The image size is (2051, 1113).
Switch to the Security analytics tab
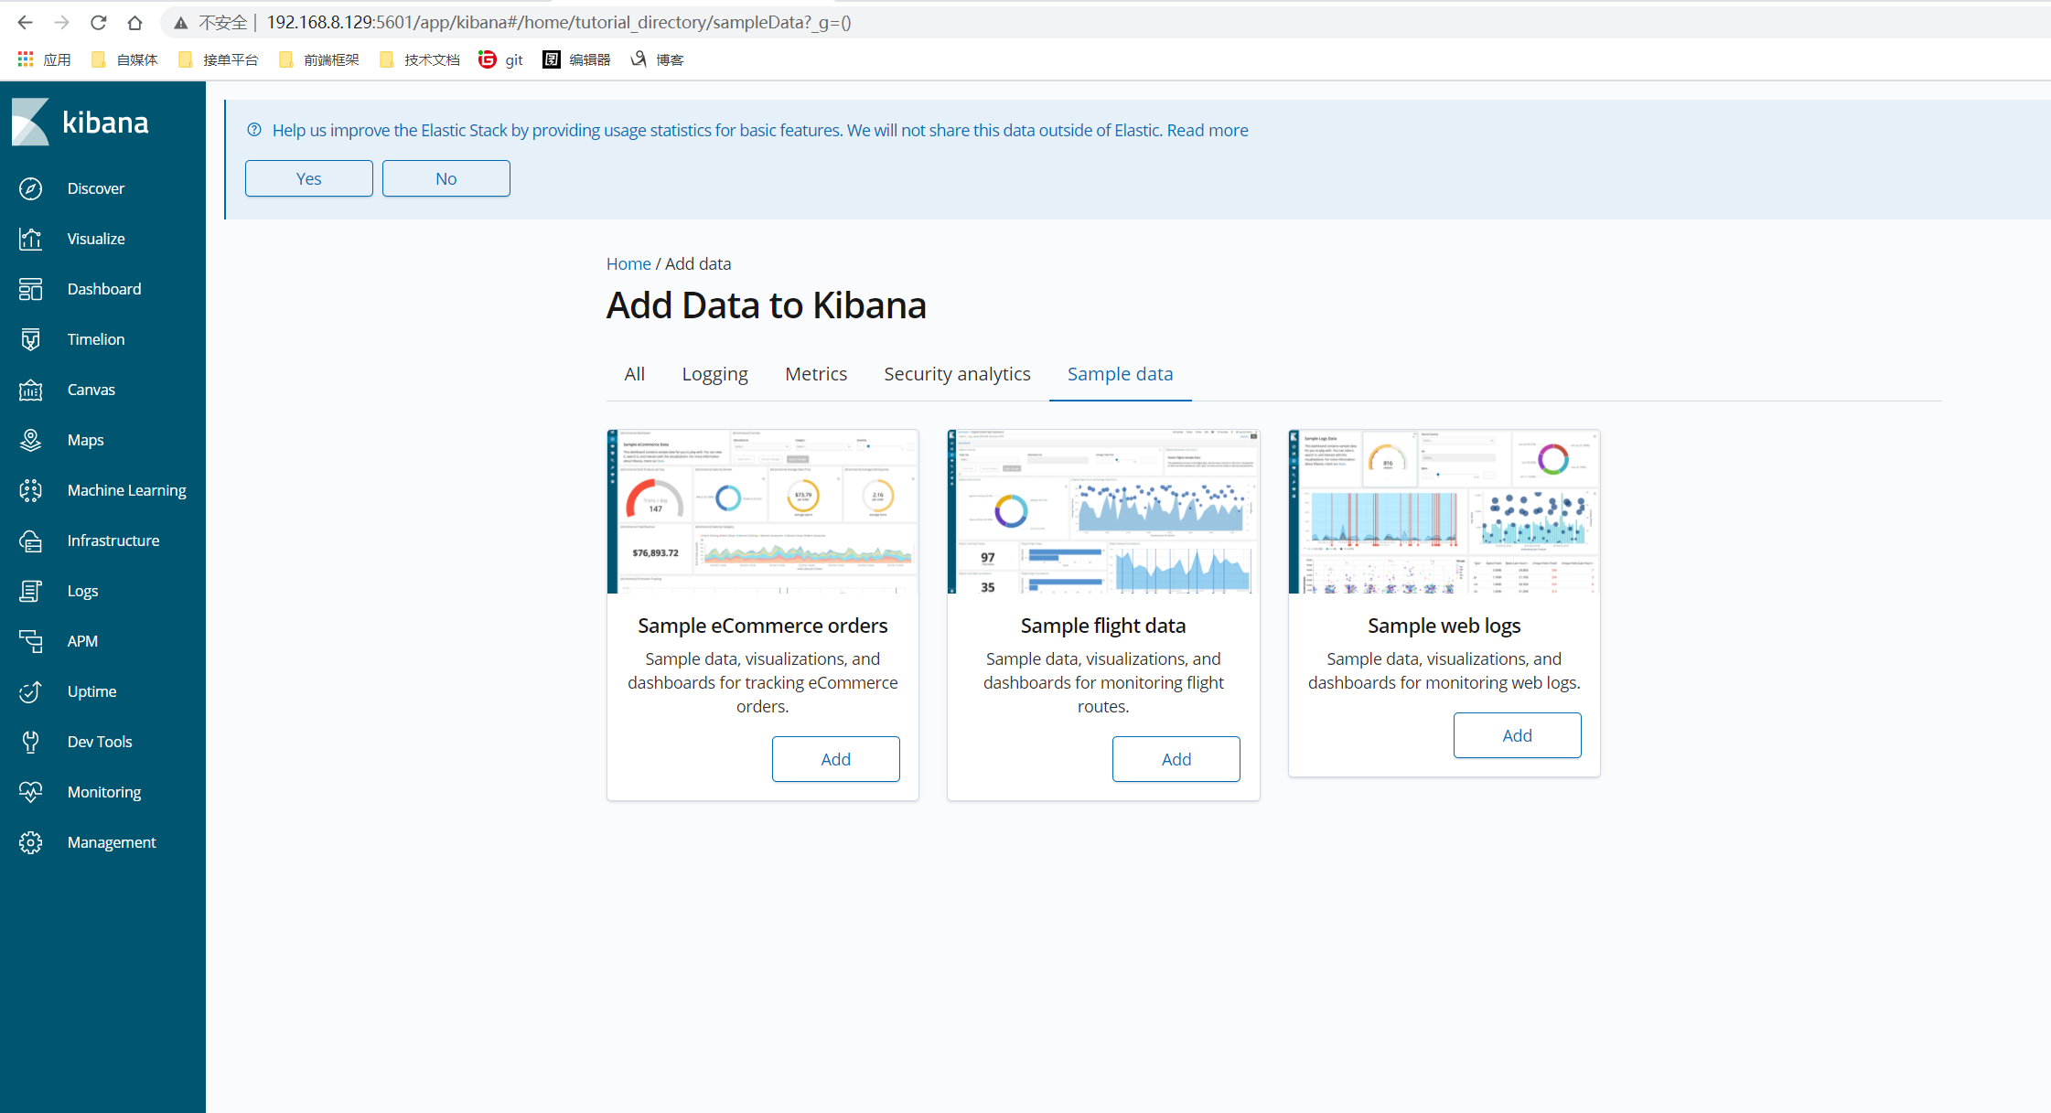click(957, 374)
